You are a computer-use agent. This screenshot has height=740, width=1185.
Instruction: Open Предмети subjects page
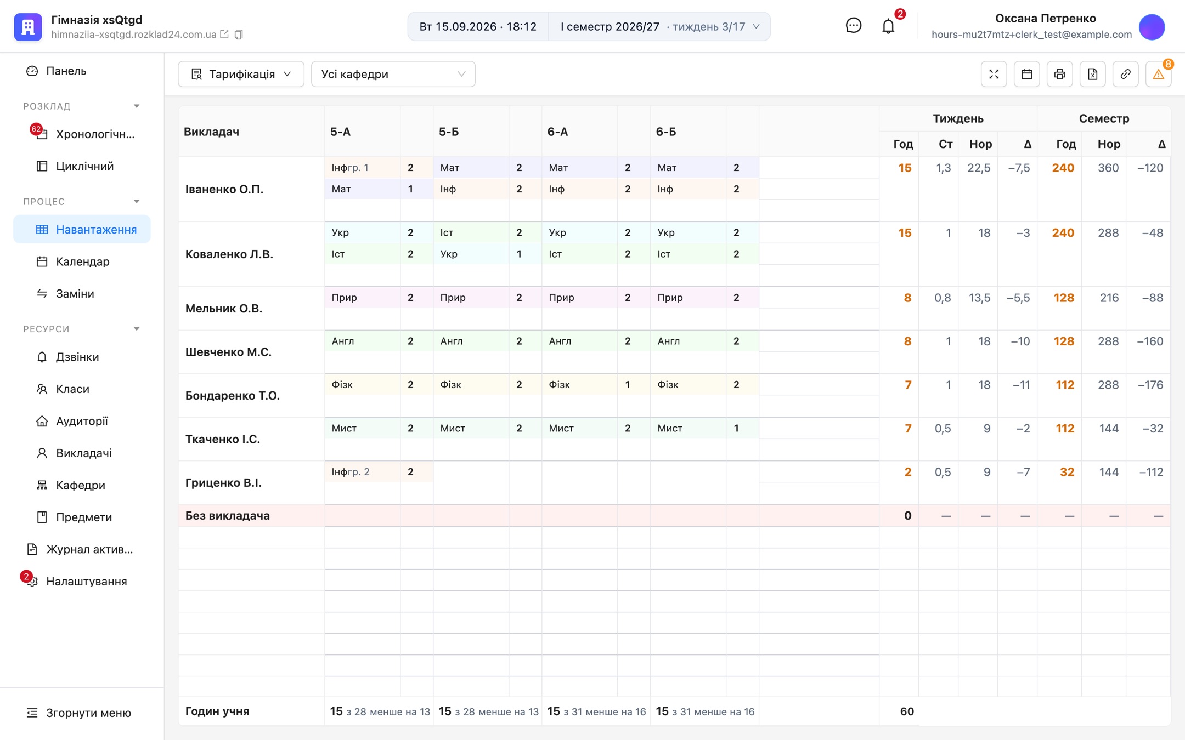pos(82,517)
